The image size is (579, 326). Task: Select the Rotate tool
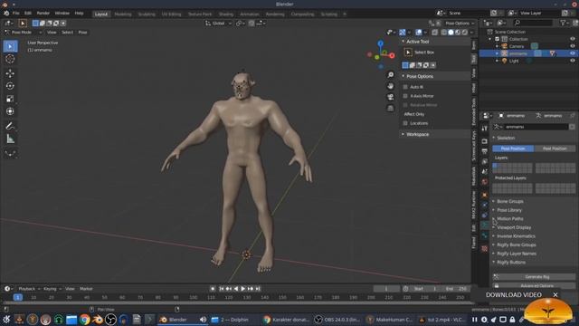pos(10,86)
